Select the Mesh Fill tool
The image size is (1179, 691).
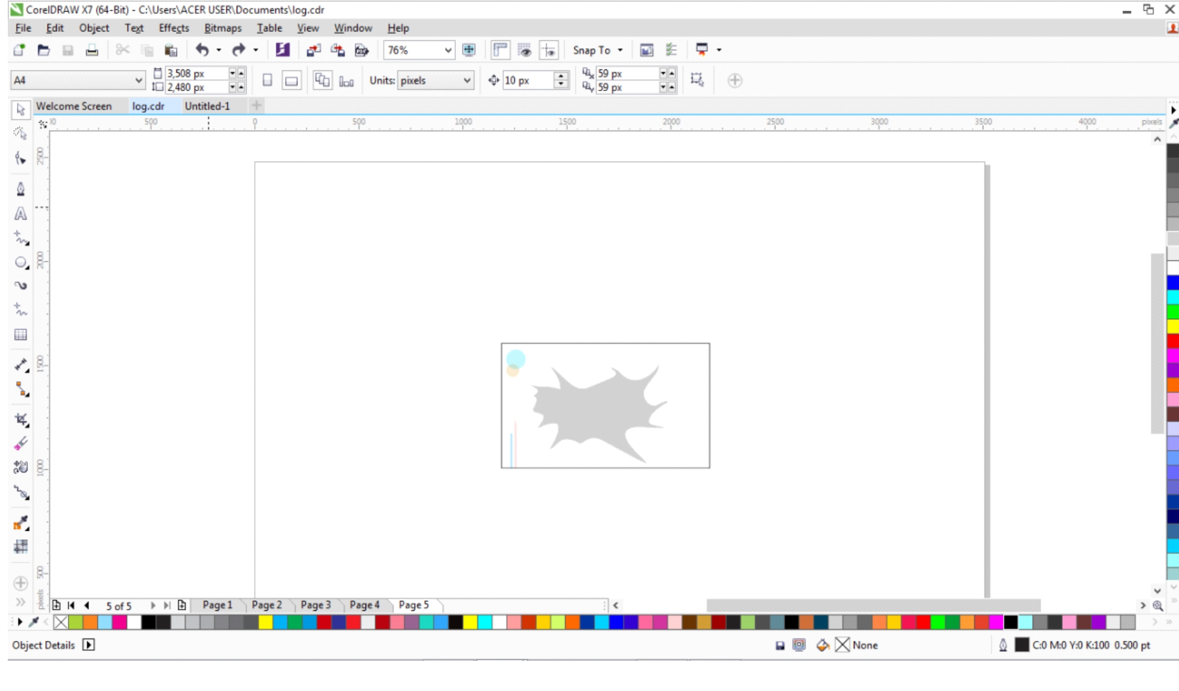click(x=20, y=546)
